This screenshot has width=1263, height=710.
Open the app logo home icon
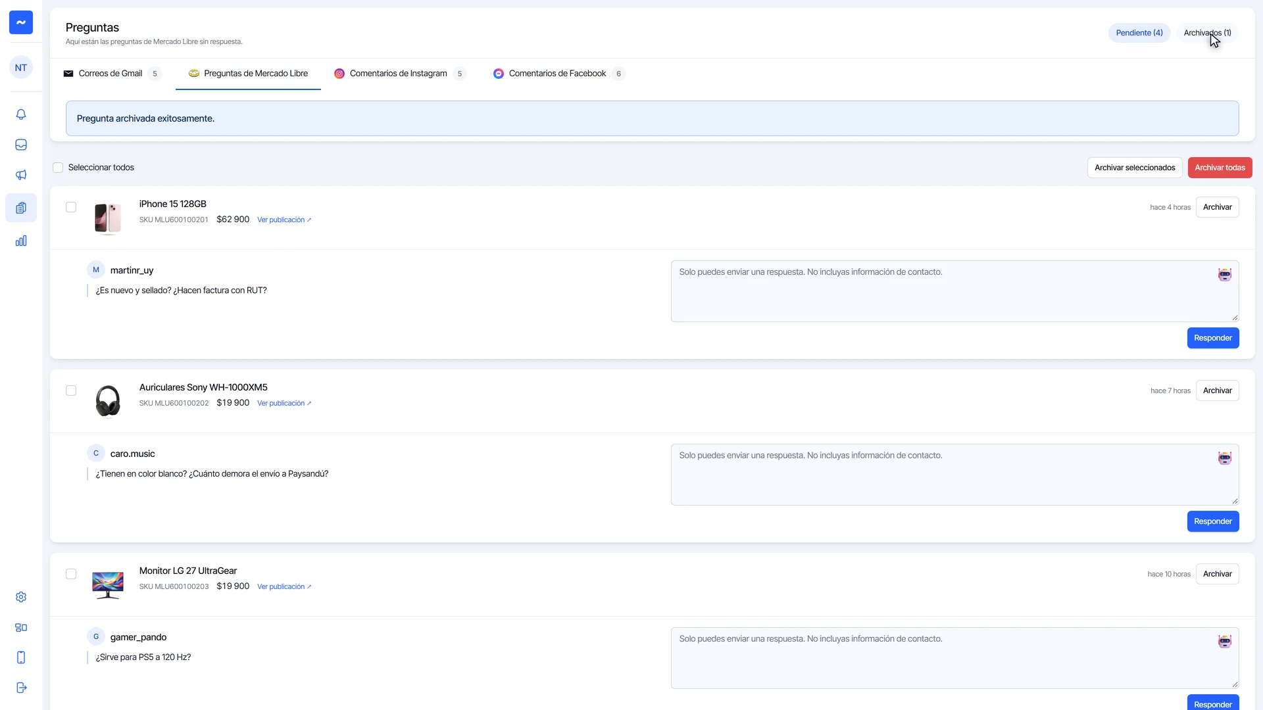pos(21,22)
